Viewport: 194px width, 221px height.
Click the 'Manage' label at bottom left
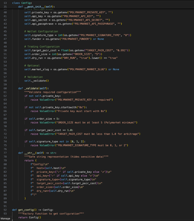pos(5,219)
